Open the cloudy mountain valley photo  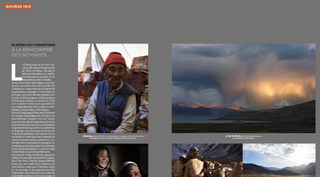click(279, 160)
